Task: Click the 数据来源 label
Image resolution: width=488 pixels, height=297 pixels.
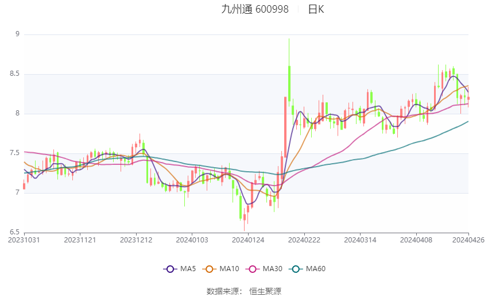Action: click(223, 291)
